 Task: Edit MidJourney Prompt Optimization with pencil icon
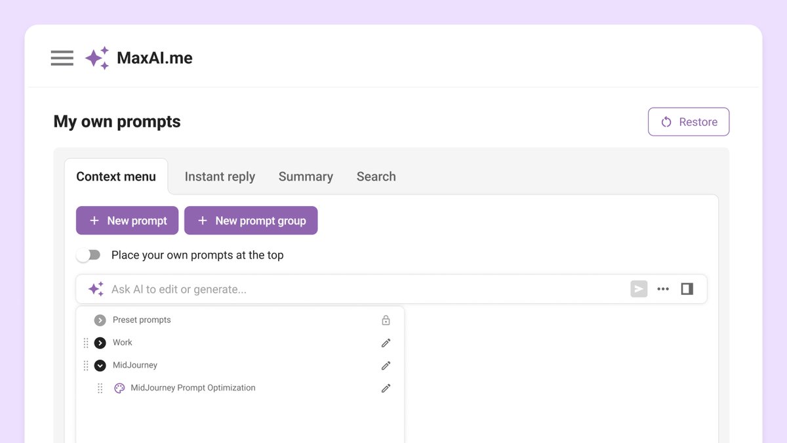(x=386, y=388)
